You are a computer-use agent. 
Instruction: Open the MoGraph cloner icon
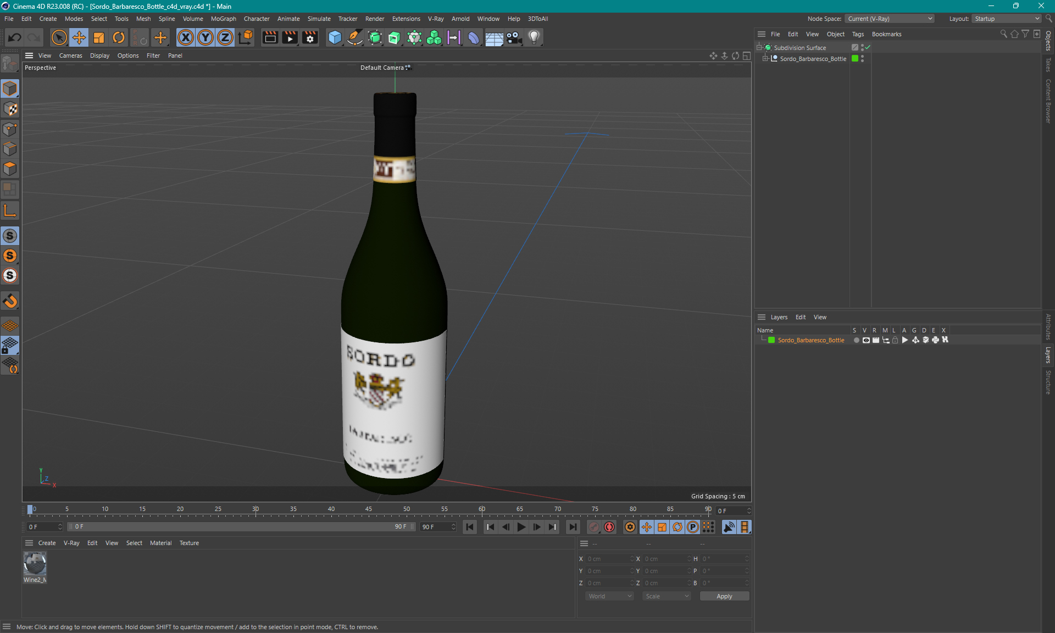434,37
